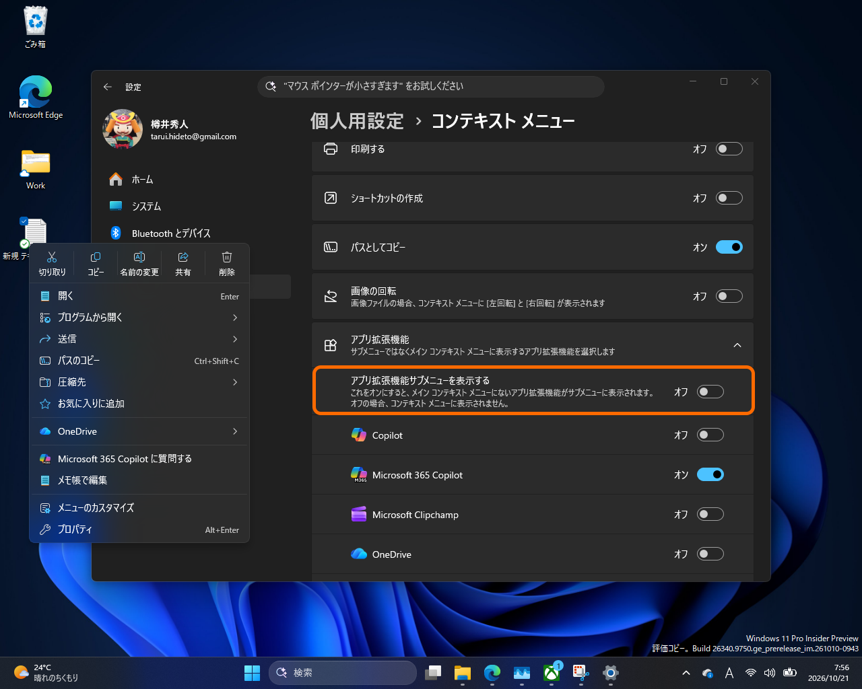
Task: Enable the OneDrive toggle in settings
Action: coord(710,554)
